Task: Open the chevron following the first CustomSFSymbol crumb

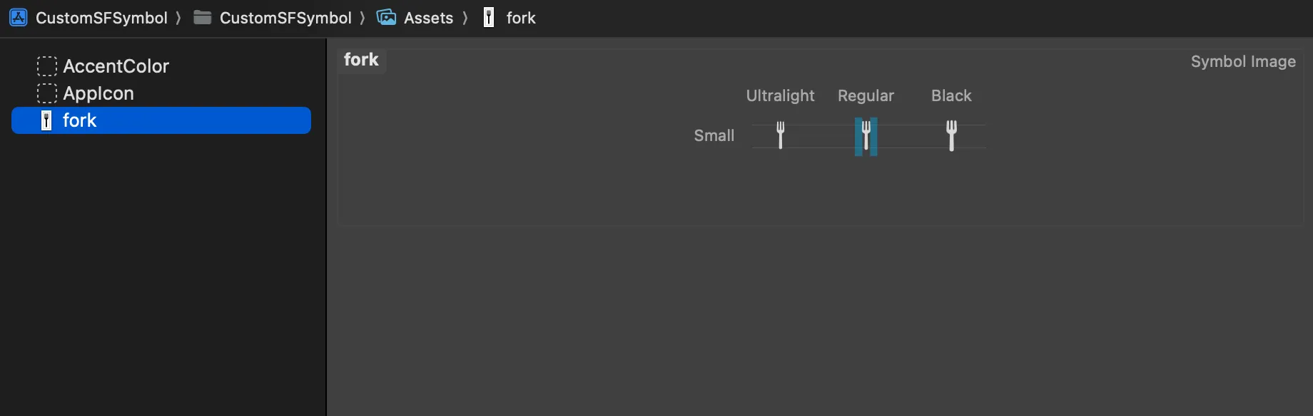Action: click(178, 17)
